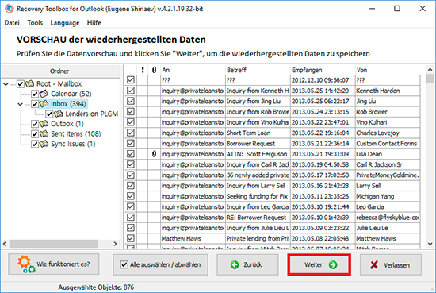Click the folder tree scroll right arrow
Viewport: 436px width, 293px height.
[x=115, y=244]
